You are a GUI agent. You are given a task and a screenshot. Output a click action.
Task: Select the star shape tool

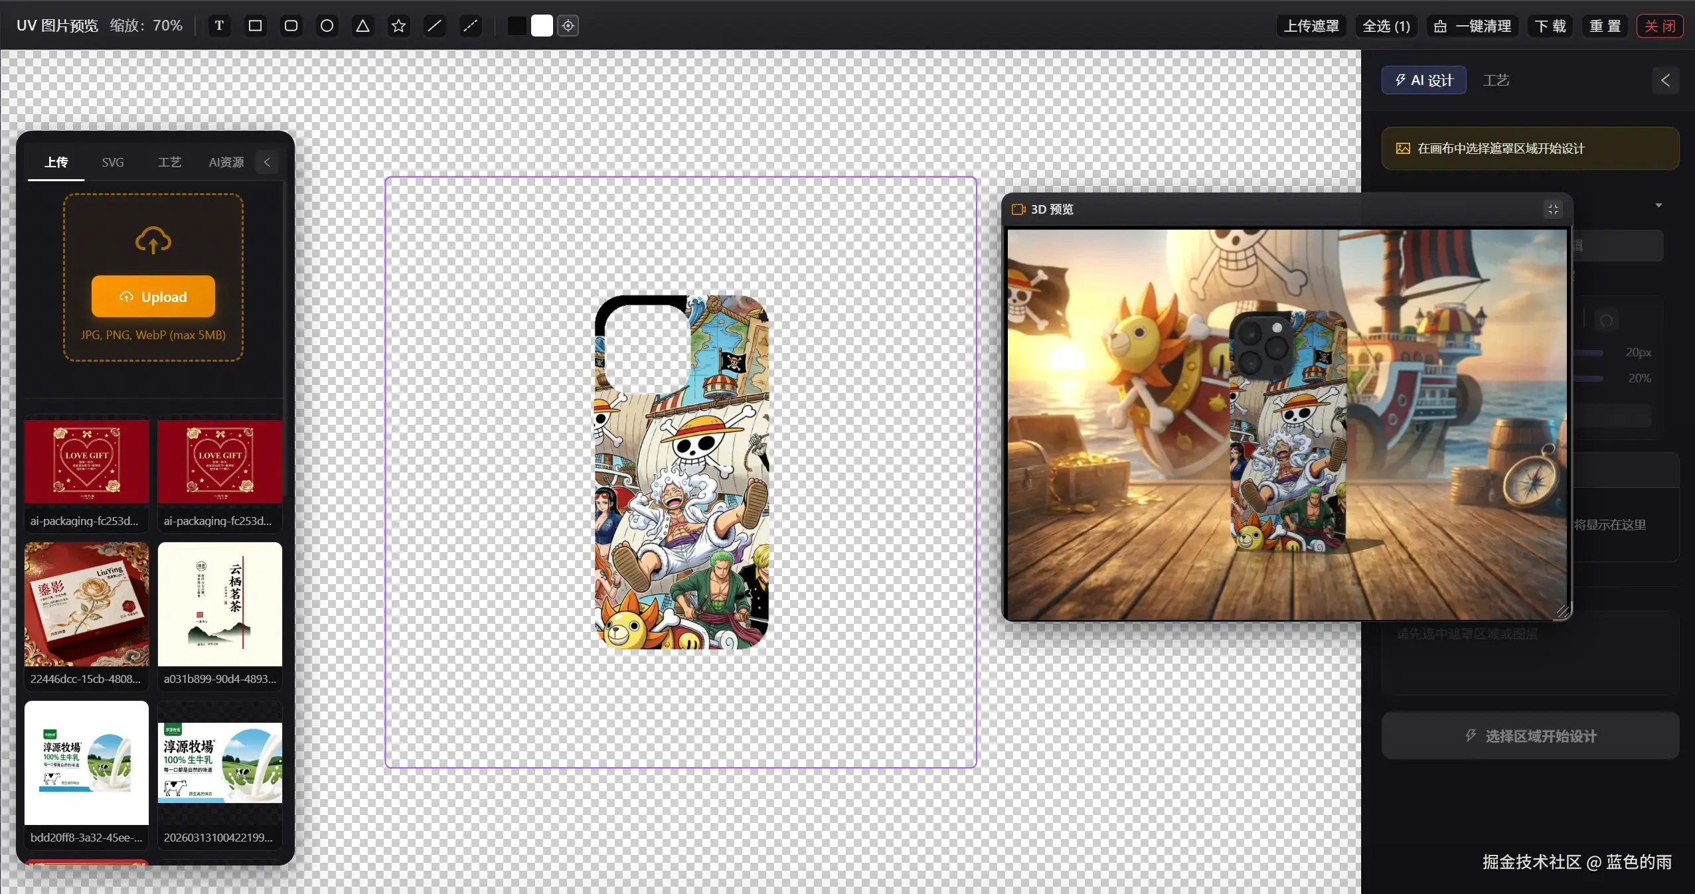398,26
